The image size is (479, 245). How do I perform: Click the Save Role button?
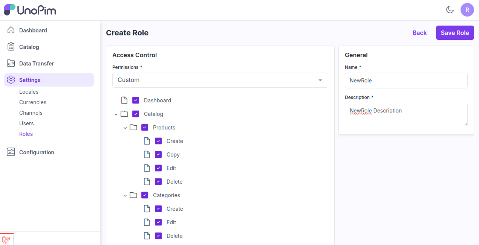(455, 33)
